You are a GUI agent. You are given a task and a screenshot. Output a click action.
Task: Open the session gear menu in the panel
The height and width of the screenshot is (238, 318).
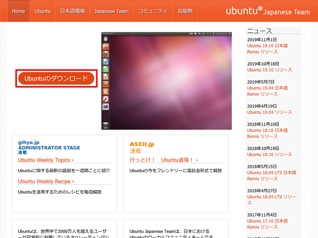230,34
